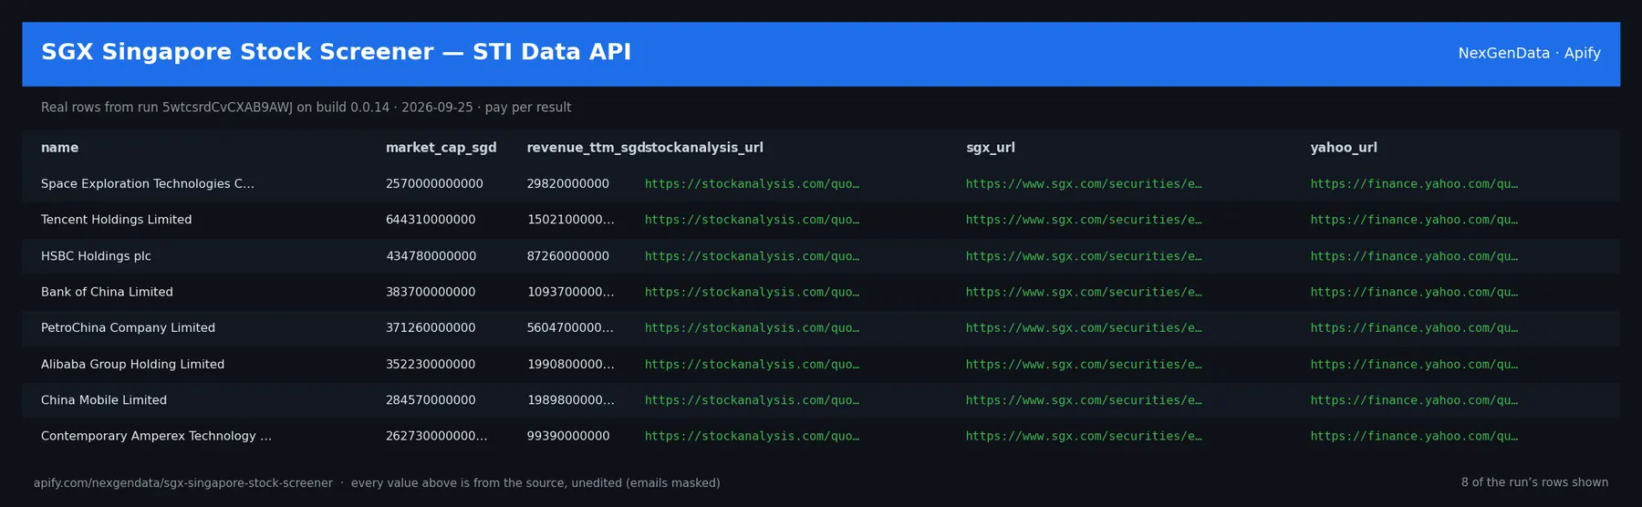Click market cap value 371260000000
The height and width of the screenshot is (507, 1642).
pyautogui.click(x=431, y=328)
